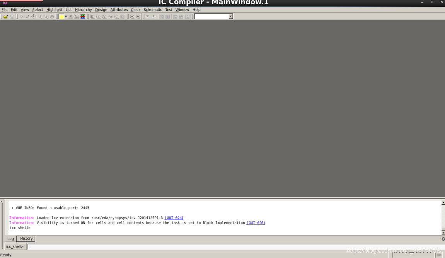Open the GUI-026 message link
This screenshot has width=445, height=258.
[x=256, y=223]
